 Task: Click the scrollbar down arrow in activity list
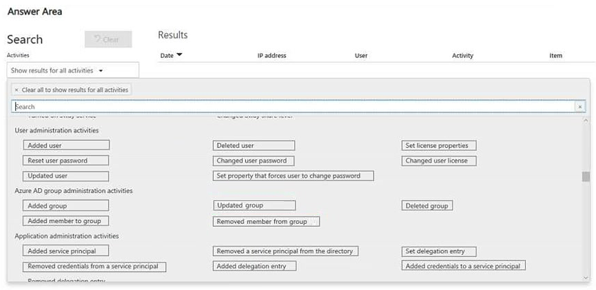(x=586, y=278)
